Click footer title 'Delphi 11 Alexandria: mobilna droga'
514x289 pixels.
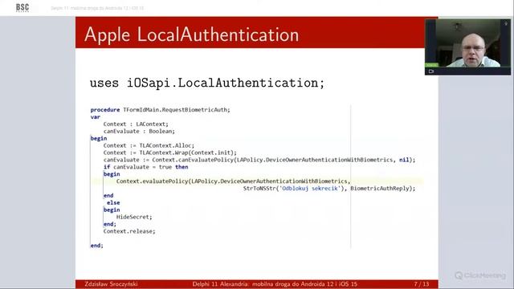click(275, 284)
